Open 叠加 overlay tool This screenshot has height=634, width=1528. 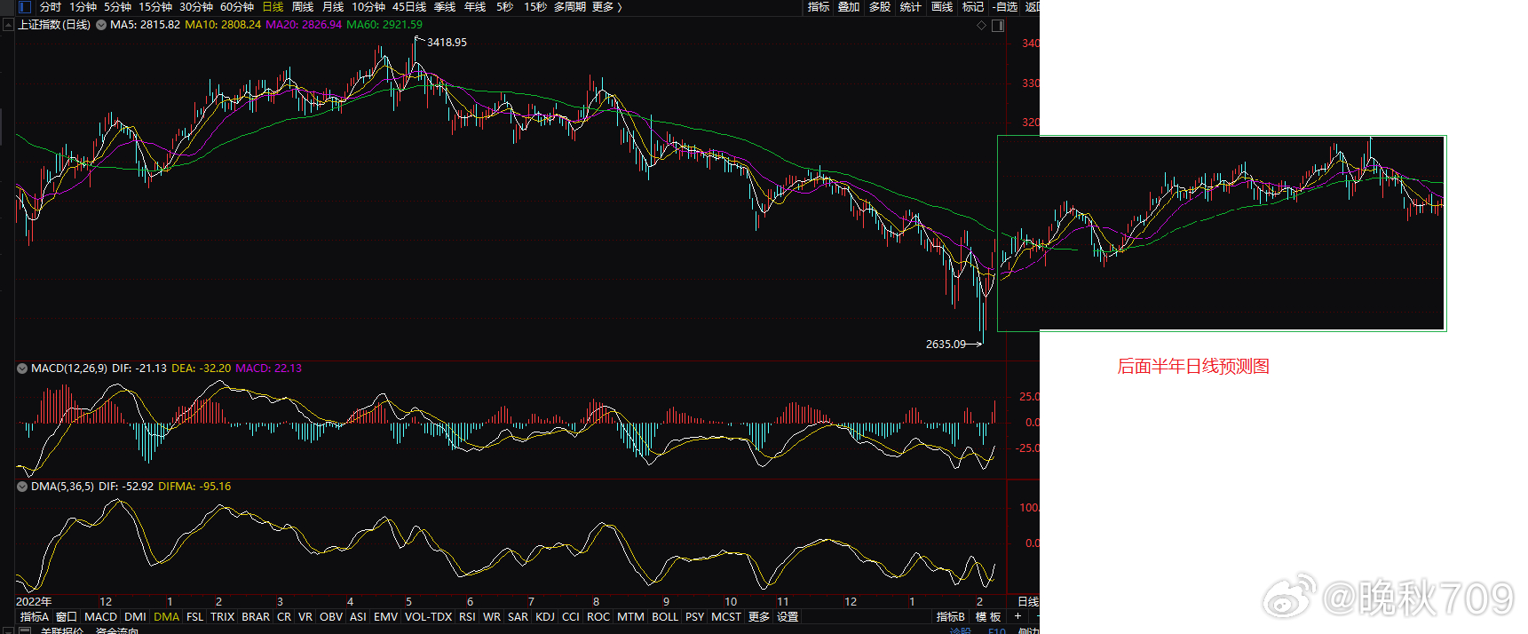(849, 7)
